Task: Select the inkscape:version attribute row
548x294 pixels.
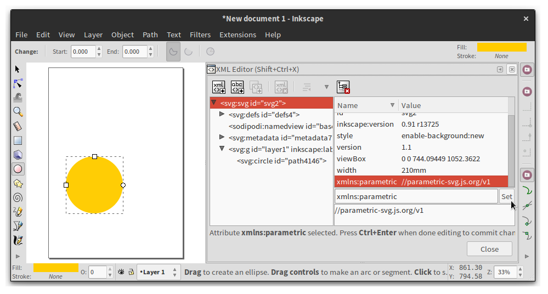Action: coord(421,124)
